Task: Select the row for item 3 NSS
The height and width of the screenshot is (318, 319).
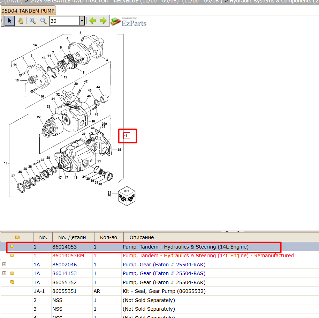Action: (160, 309)
